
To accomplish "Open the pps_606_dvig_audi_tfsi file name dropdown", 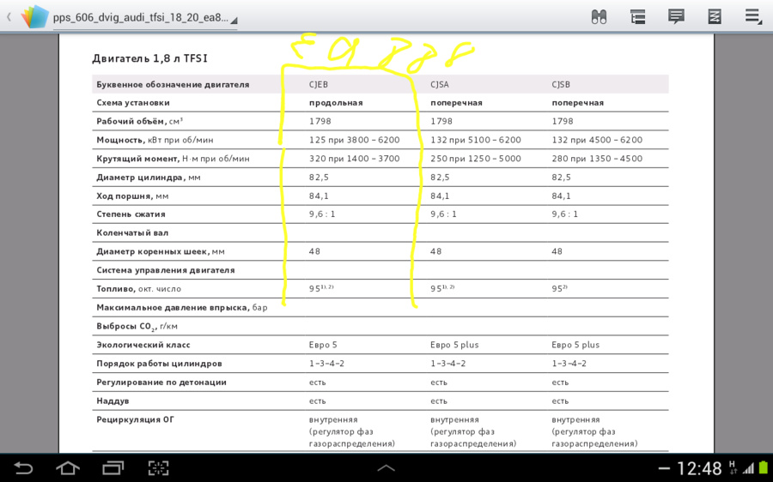I will coord(145,18).
